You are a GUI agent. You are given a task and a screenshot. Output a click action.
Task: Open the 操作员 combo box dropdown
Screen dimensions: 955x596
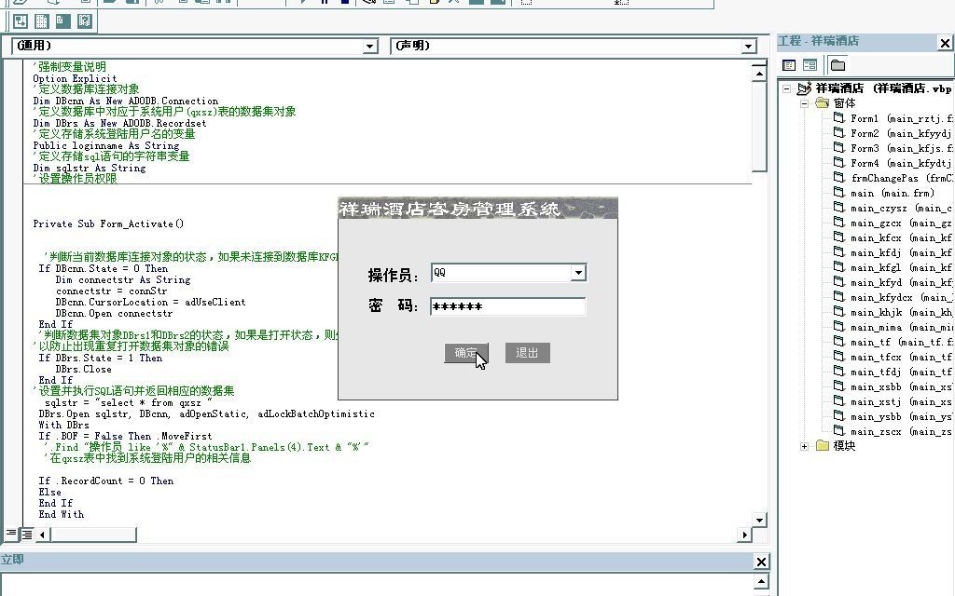tap(579, 272)
